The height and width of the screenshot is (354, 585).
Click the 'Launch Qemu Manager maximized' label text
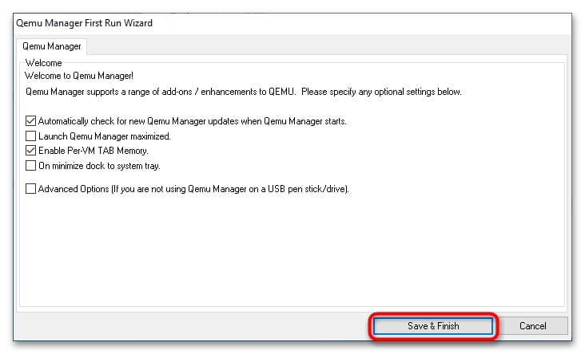[105, 136]
